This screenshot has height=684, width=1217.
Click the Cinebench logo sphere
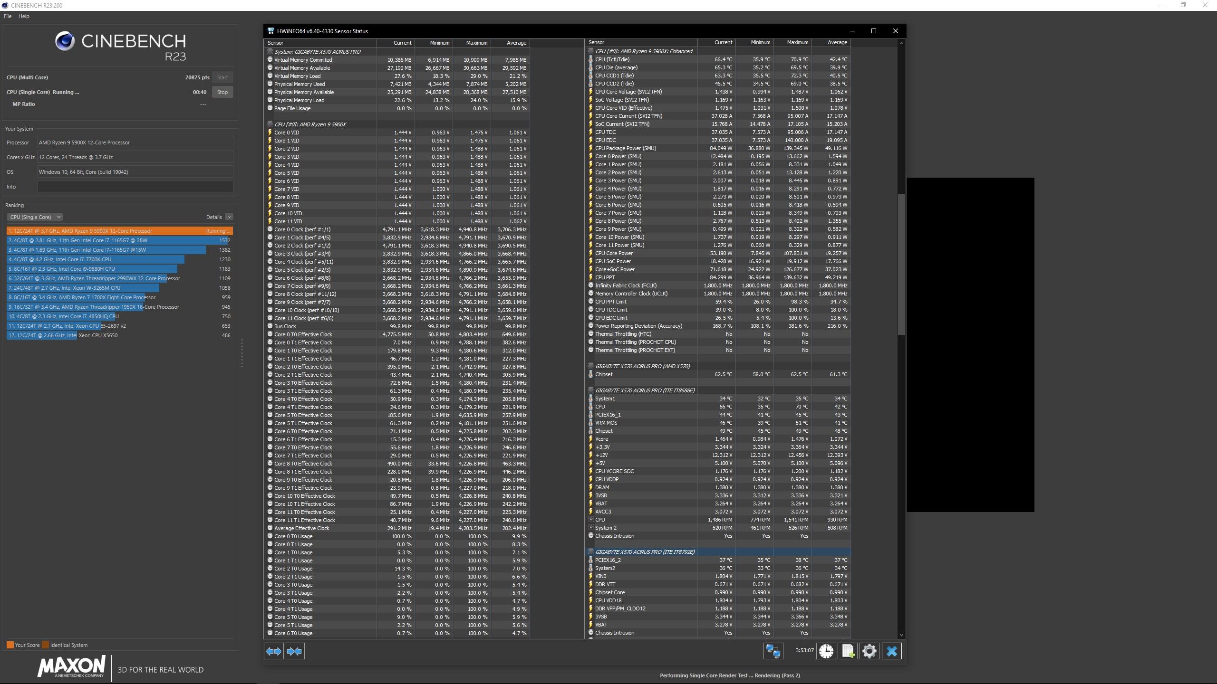(x=65, y=41)
